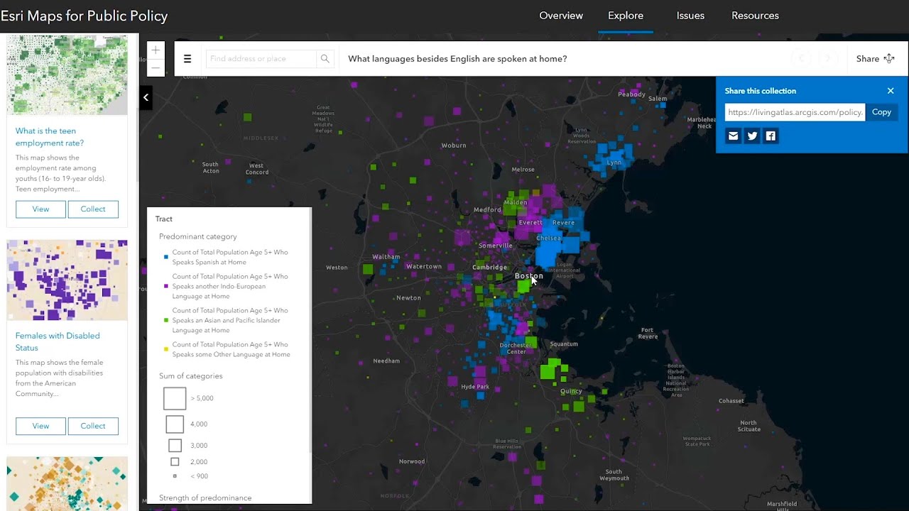The width and height of the screenshot is (909, 511).
Task: Click the '< 900' legend size symbol
Action: pos(175,476)
